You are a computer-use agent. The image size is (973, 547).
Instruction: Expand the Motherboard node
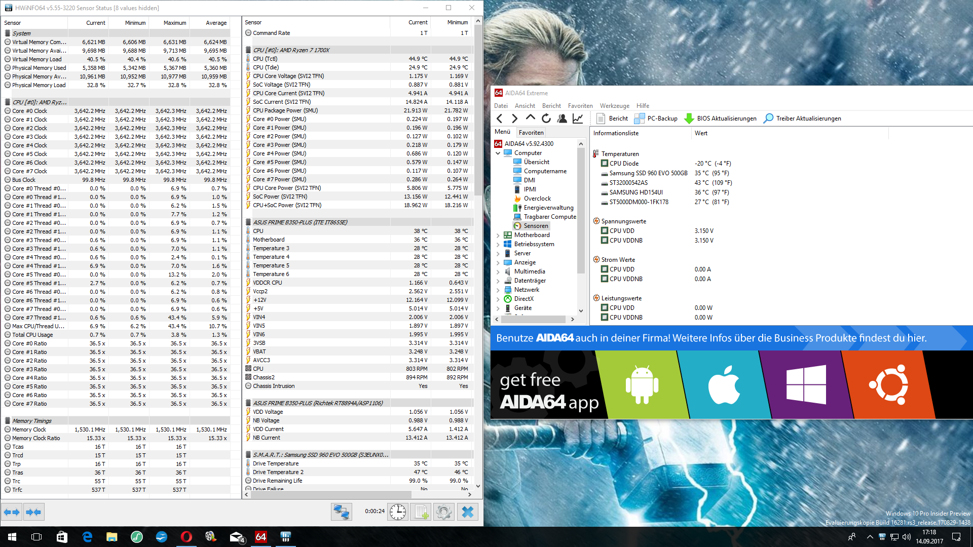(498, 235)
